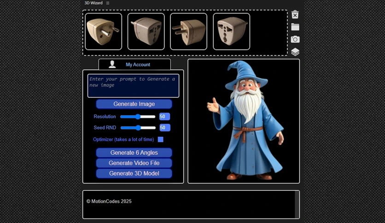Viewport: 385px width, 223px height.
Task: Click the log panel scrollbar
Action: [297, 204]
